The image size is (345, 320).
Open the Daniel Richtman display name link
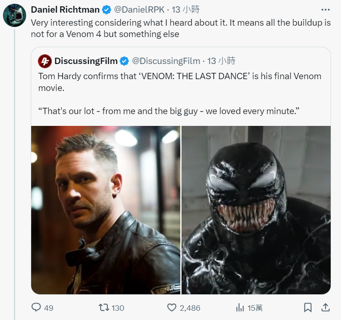[65, 10]
